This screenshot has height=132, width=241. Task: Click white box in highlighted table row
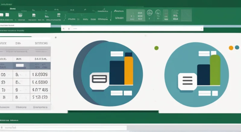[20, 65]
